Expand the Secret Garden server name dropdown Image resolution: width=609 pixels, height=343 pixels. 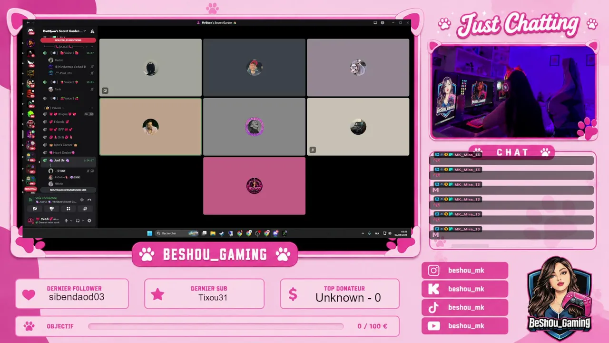pos(64,31)
